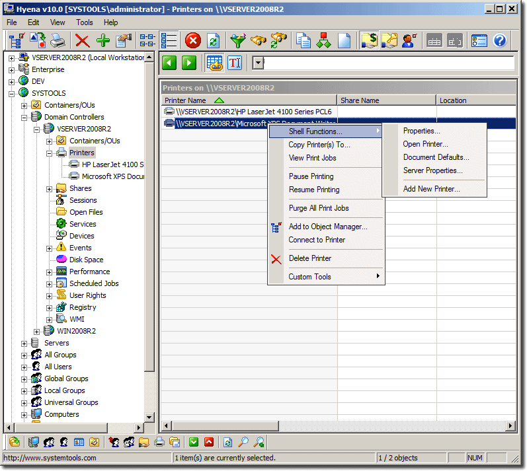The width and height of the screenshot is (527, 471).
Task: Collapse the Printers tree node
Action: [50, 153]
